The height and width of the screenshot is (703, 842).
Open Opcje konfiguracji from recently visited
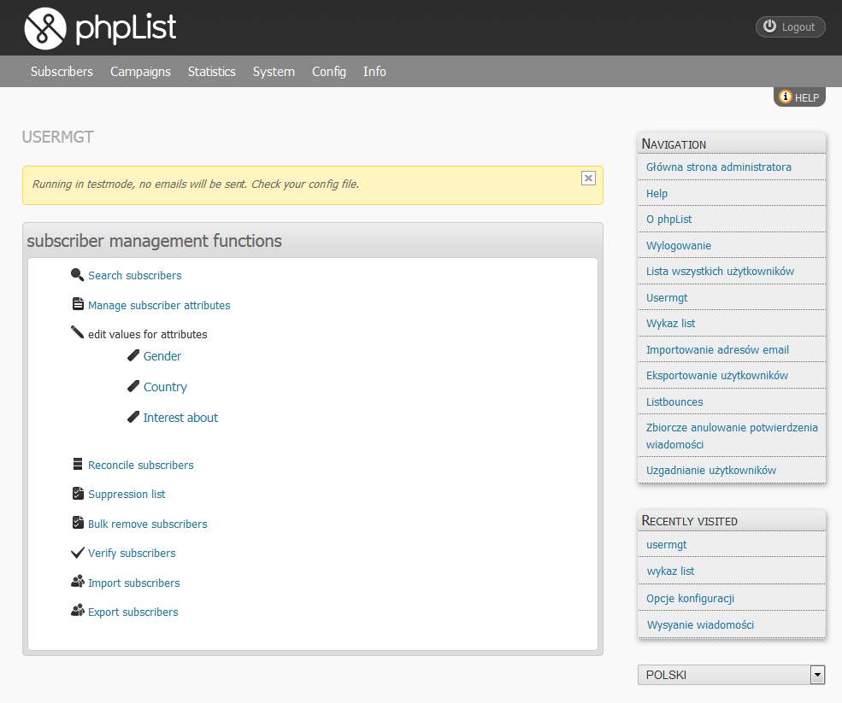(x=690, y=598)
